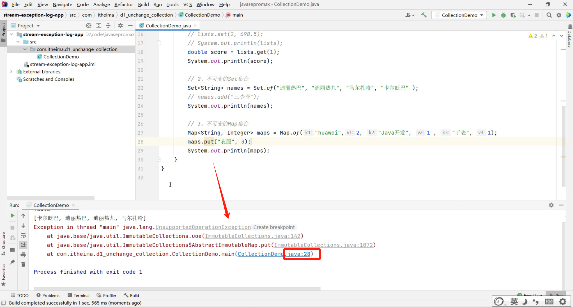Click the Debug bug icon

tap(503, 15)
